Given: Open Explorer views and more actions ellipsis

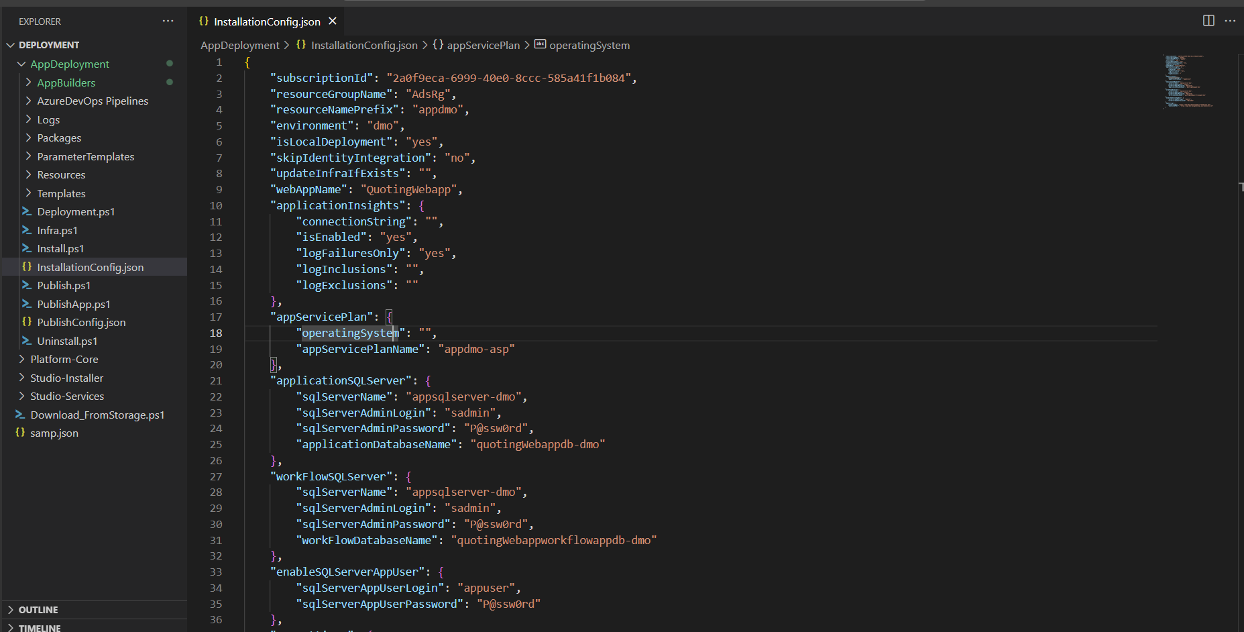Looking at the screenshot, I should pyautogui.click(x=168, y=21).
